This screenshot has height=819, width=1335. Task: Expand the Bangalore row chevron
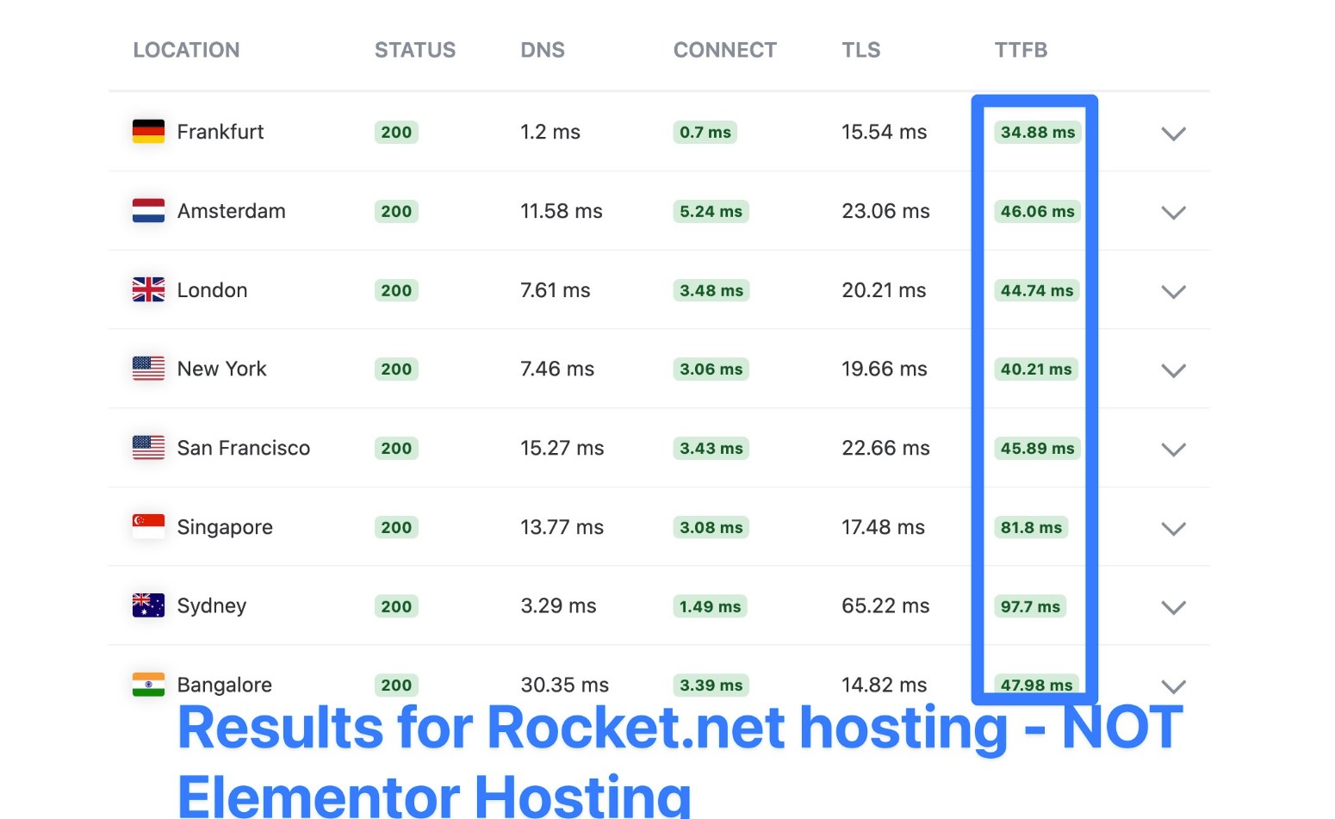(1173, 686)
